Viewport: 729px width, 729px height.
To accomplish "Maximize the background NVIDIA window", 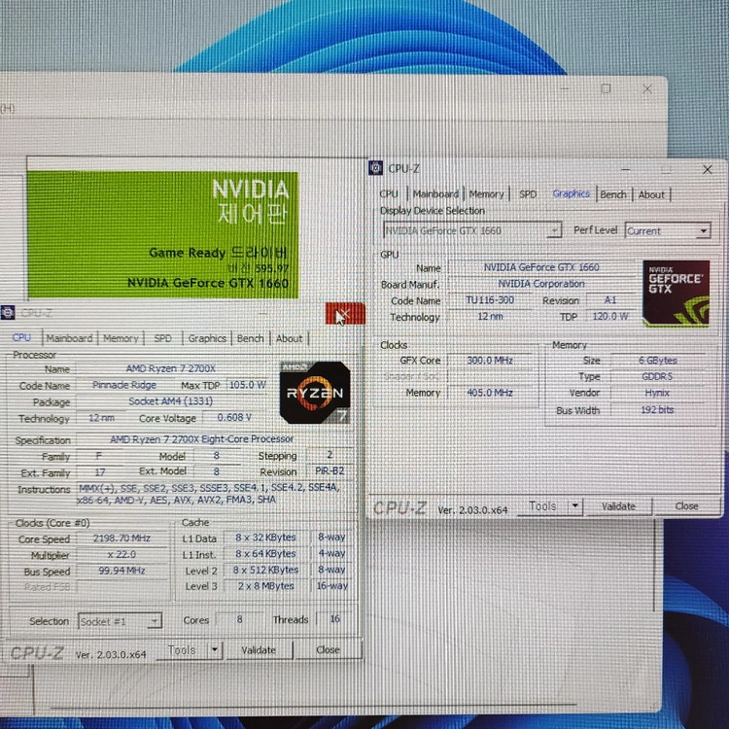I will 606,88.
